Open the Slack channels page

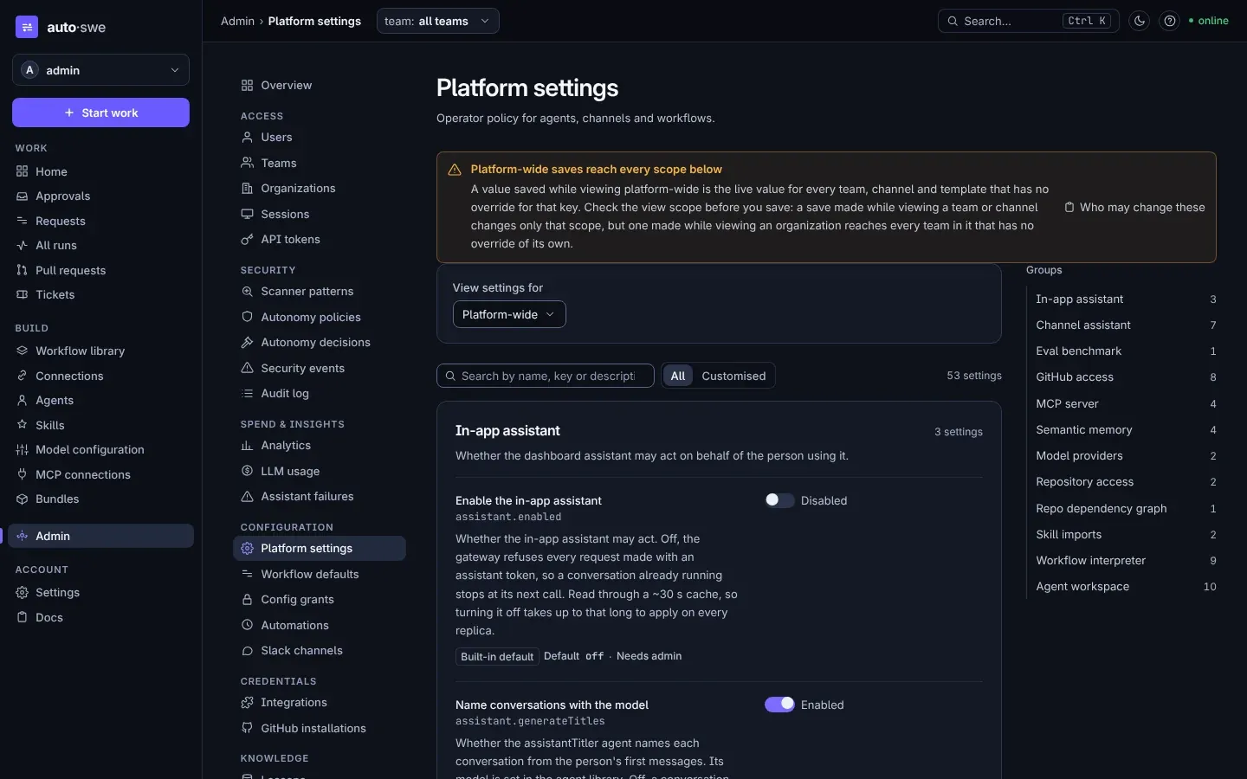point(320,650)
